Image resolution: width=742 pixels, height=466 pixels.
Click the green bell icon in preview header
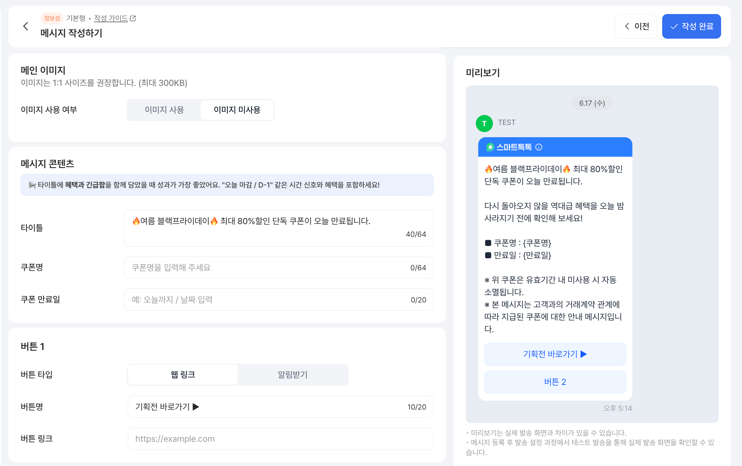pos(490,147)
